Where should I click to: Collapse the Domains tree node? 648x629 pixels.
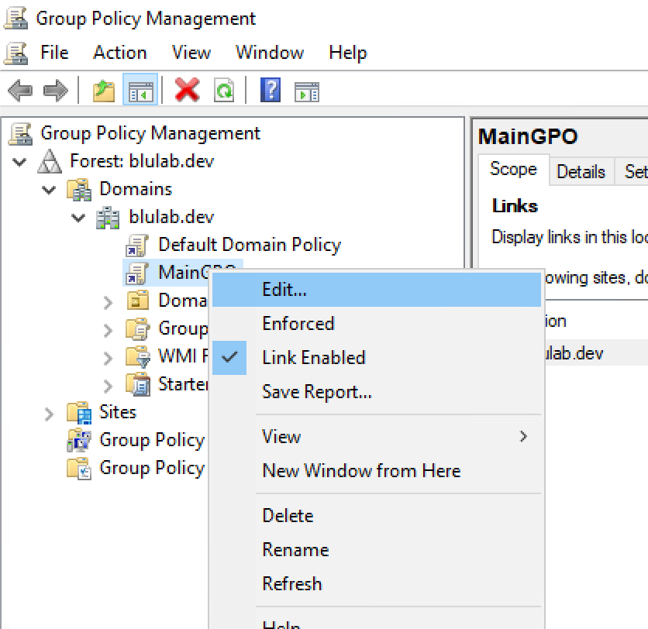(x=49, y=190)
